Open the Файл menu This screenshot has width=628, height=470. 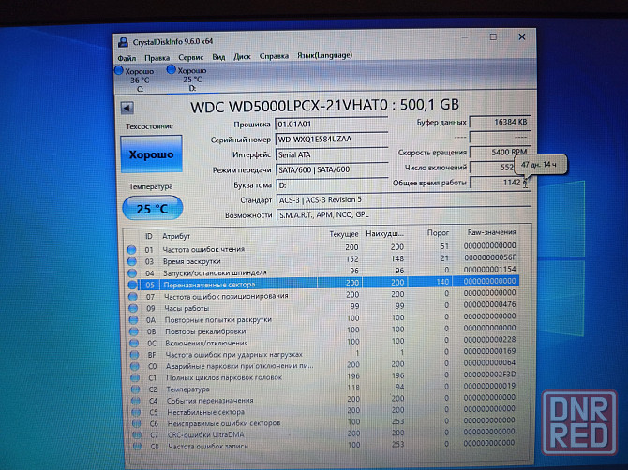pos(127,58)
